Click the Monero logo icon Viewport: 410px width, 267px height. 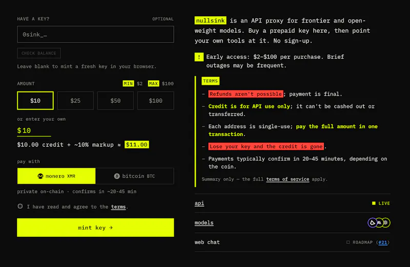click(x=40, y=176)
